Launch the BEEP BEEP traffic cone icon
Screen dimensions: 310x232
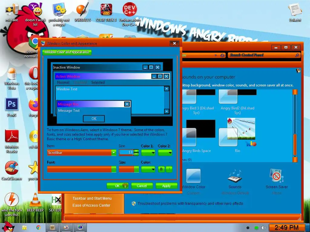35,203
